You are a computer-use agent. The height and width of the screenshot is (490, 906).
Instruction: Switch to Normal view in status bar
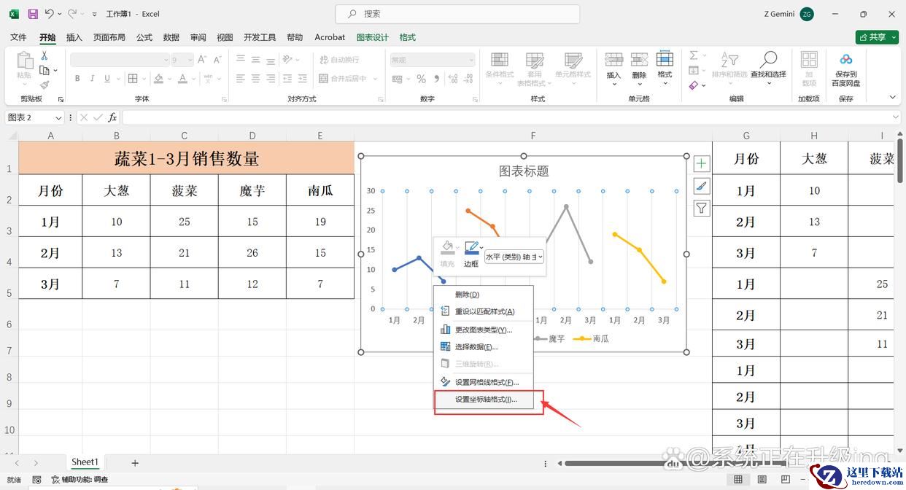coord(738,479)
